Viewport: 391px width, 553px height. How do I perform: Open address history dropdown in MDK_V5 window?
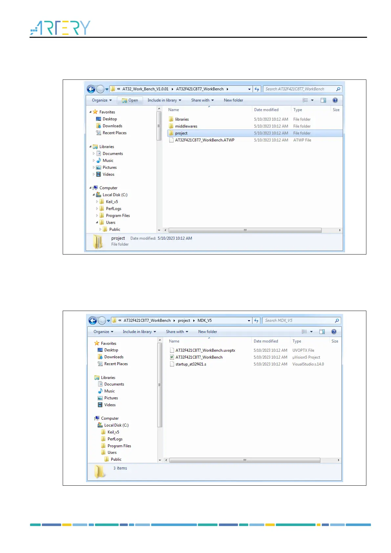(249, 321)
